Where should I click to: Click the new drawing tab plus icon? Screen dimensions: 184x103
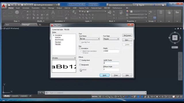point(40,25)
